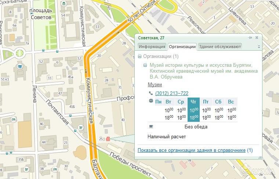Click the phone number (3012) 213-722
Screen dimensions: 279x179
[x=172, y=94]
